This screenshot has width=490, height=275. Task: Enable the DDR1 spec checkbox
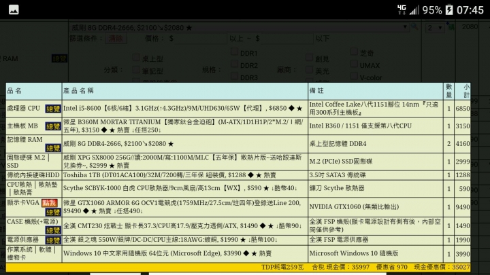click(x=234, y=52)
